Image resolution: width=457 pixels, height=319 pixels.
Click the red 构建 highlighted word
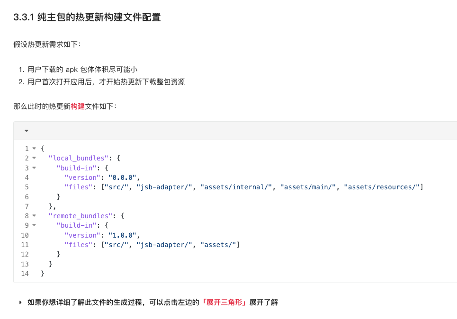tap(78, 106)
